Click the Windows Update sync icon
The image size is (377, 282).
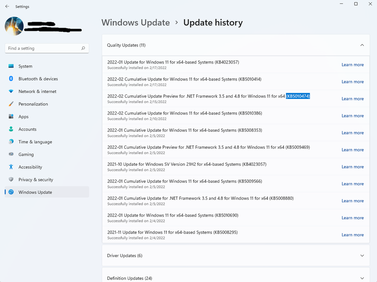[11, 192]
